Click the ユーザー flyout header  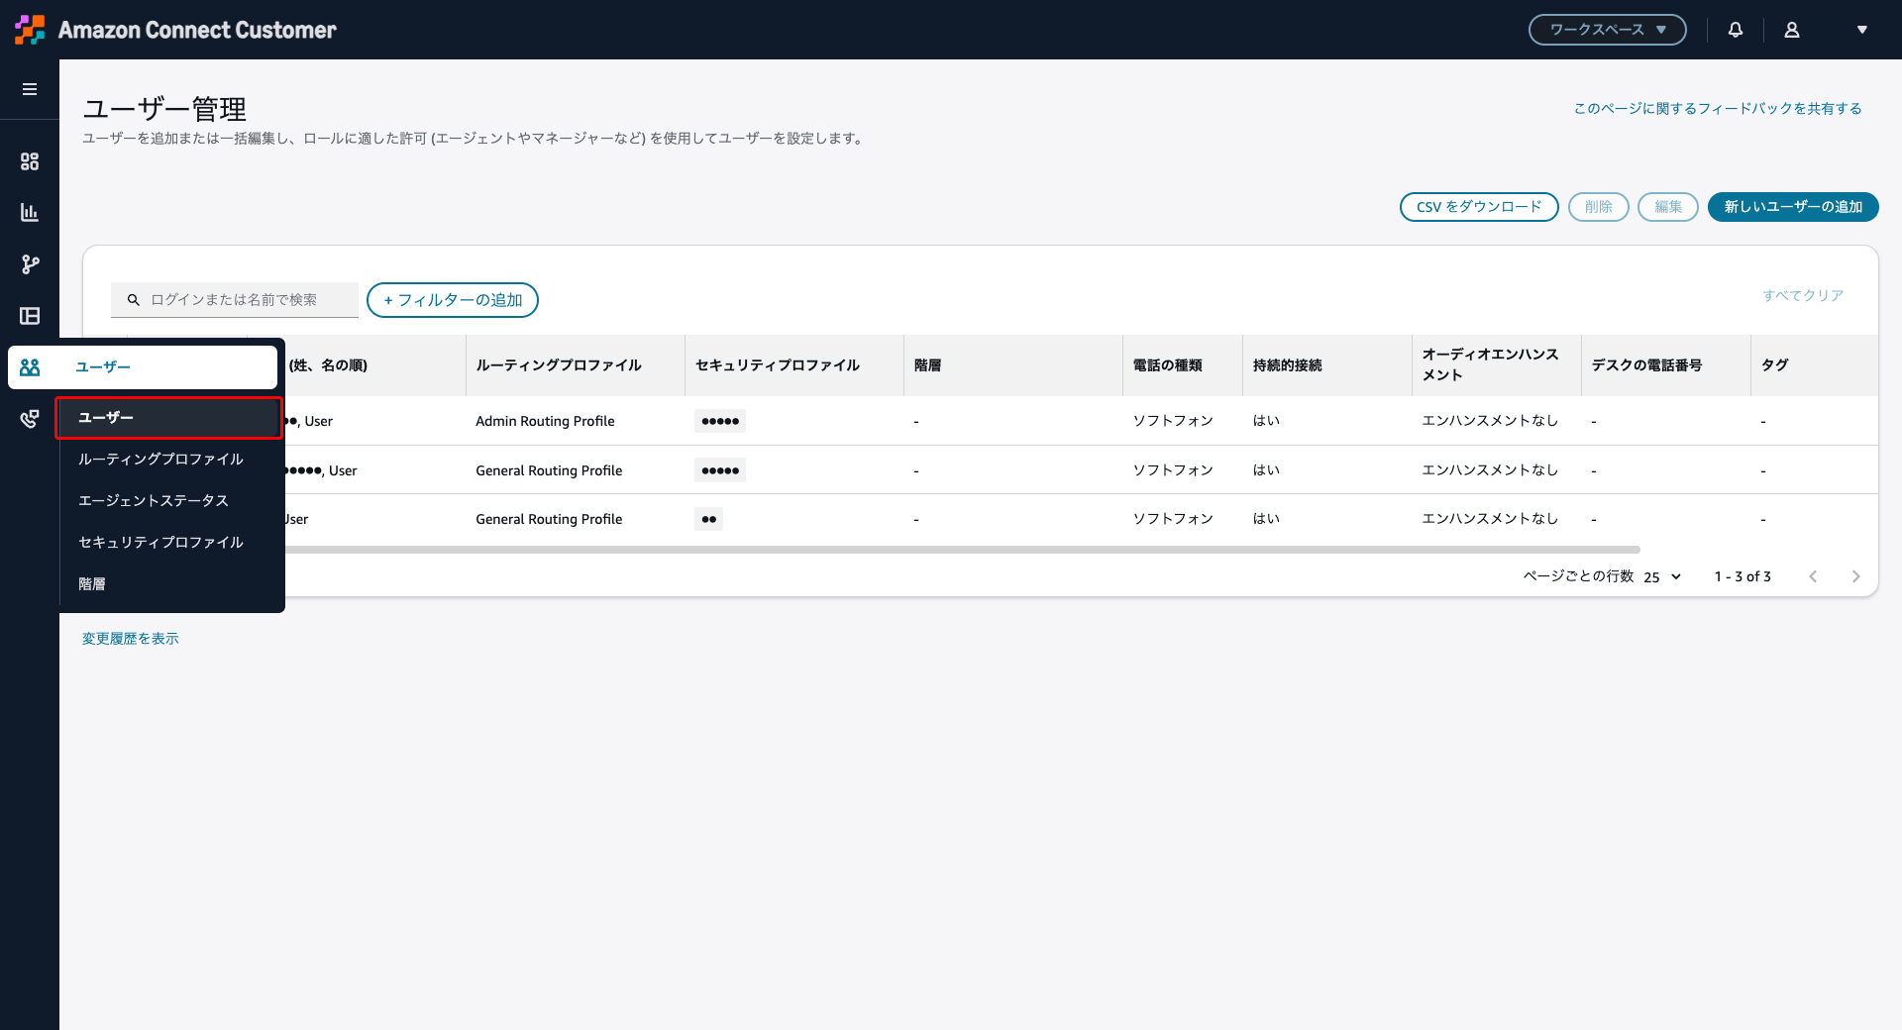point(143,367)
